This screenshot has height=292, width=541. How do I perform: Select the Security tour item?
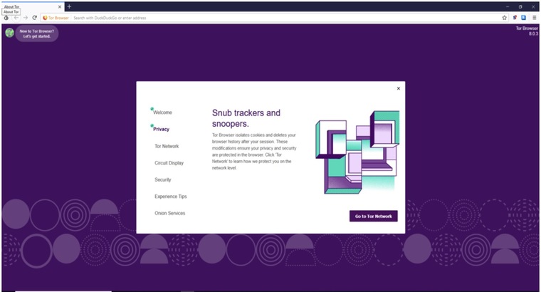[x=162, y=179]
